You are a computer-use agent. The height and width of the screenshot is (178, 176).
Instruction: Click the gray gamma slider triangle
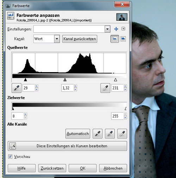tap(65, 80)
